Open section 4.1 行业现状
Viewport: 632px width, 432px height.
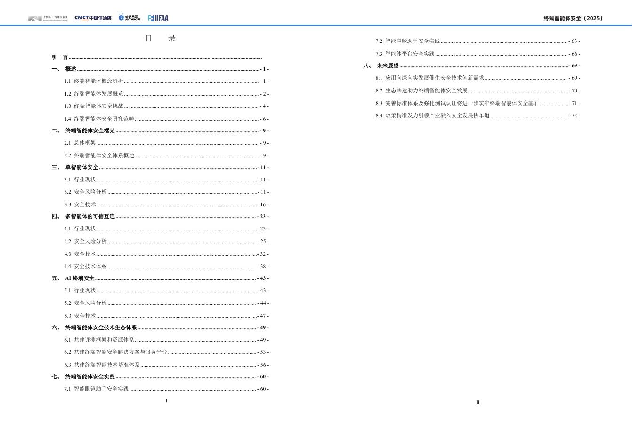point(167,228)
